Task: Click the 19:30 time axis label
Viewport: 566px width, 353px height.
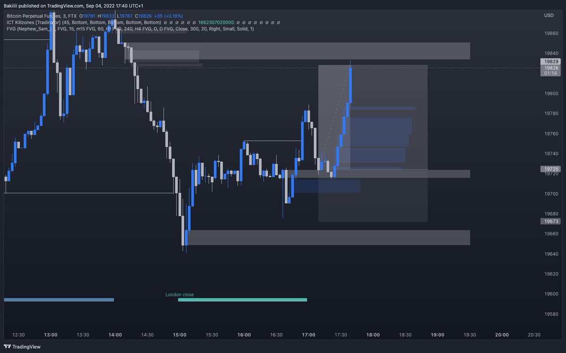Action: pos(470,335)
